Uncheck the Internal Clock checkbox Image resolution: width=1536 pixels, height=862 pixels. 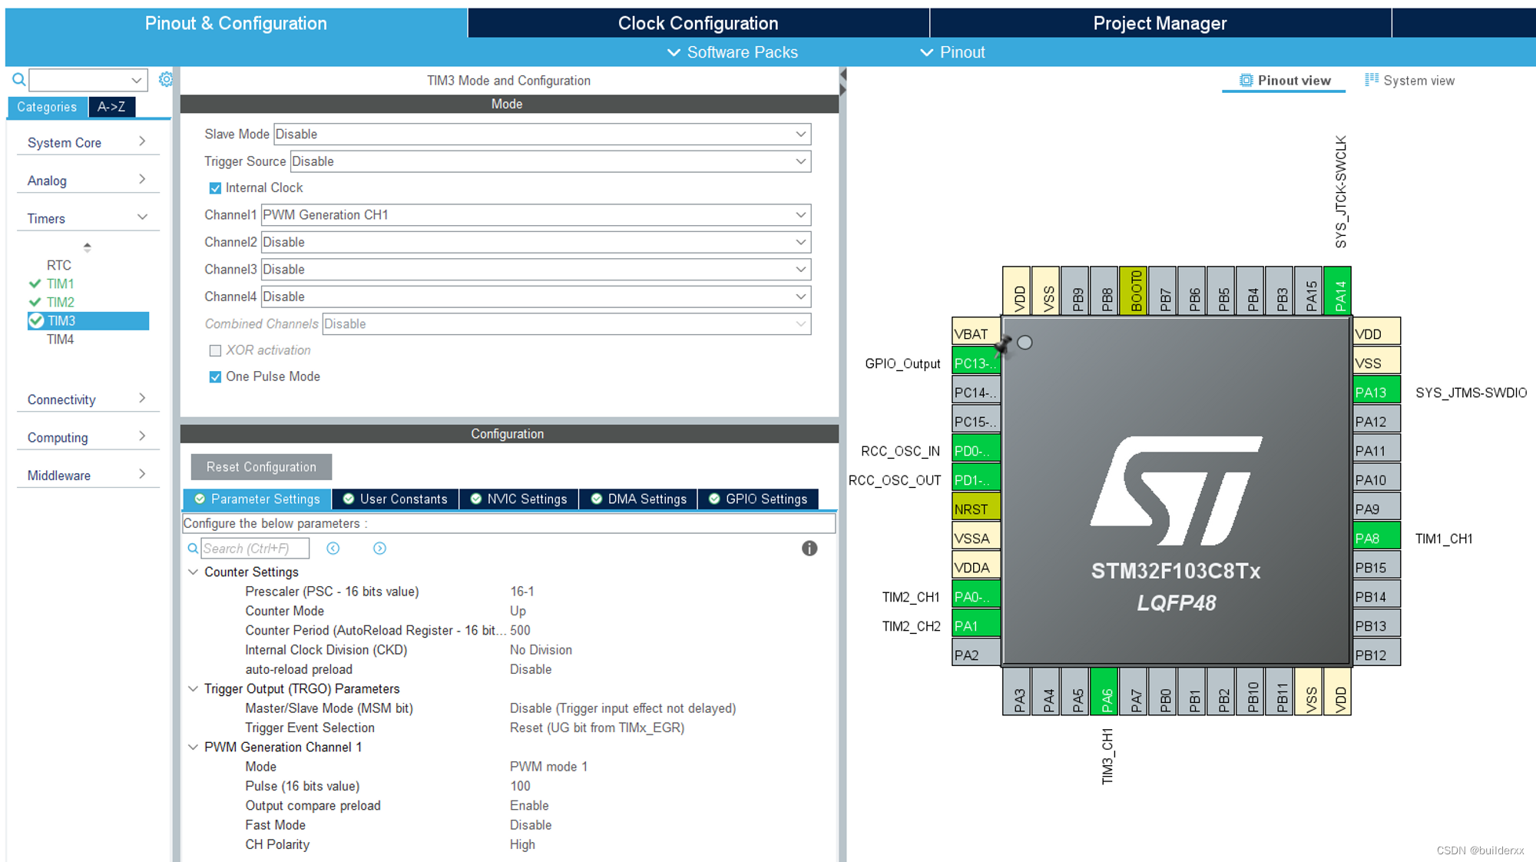(215, 188)
